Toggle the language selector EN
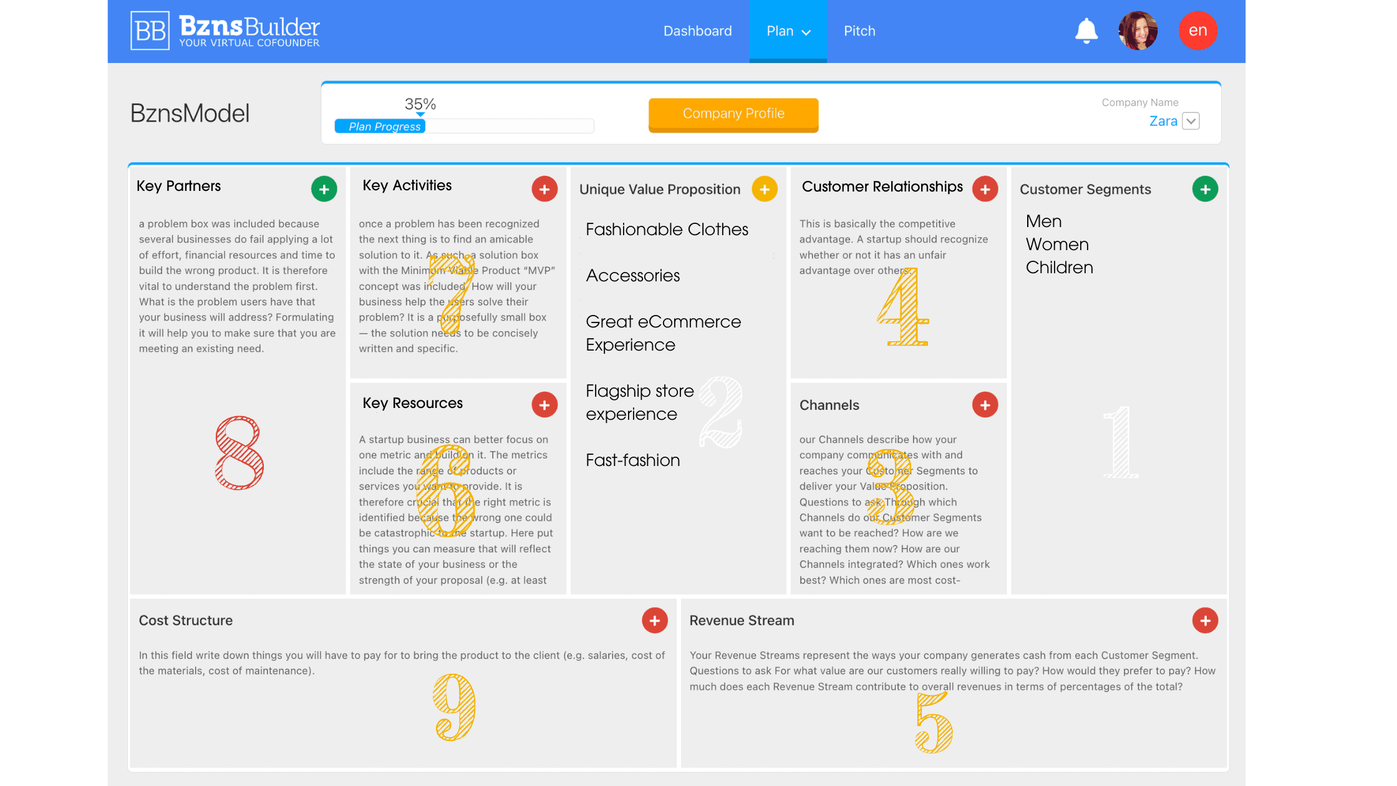 click(1199, 31)
